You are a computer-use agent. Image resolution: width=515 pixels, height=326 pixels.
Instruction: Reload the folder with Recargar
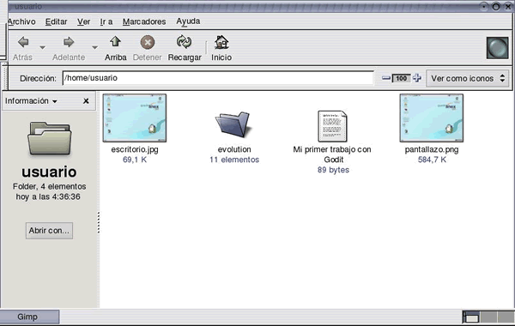tap(184, 42)
